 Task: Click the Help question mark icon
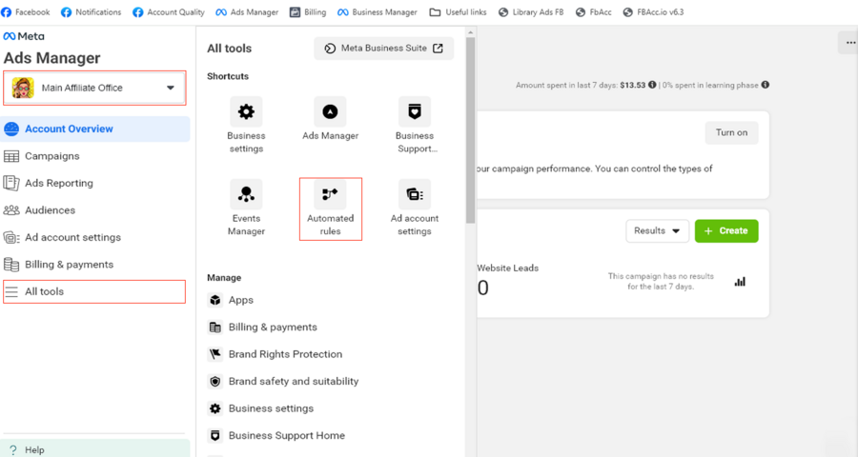point(13,450)
